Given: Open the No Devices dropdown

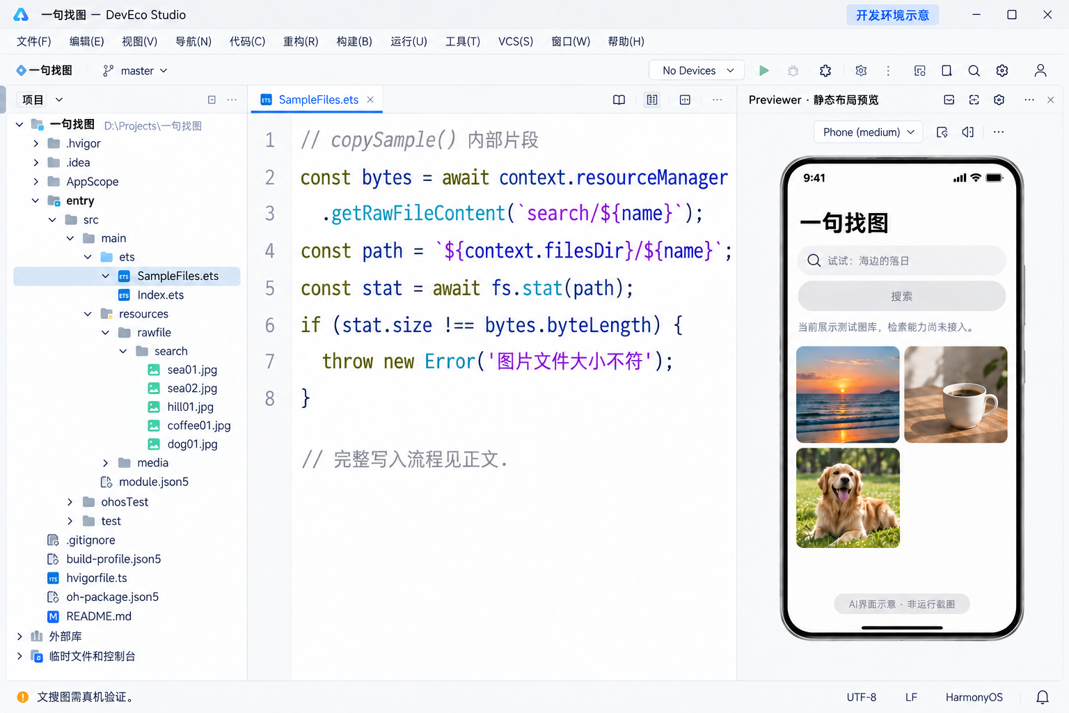Looking at the screenshot, I should point(697,70).
